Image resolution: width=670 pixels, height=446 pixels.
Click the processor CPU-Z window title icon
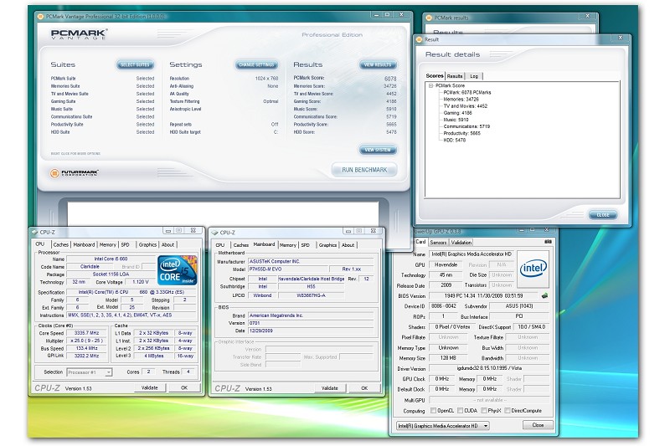[x=34, y=232]
